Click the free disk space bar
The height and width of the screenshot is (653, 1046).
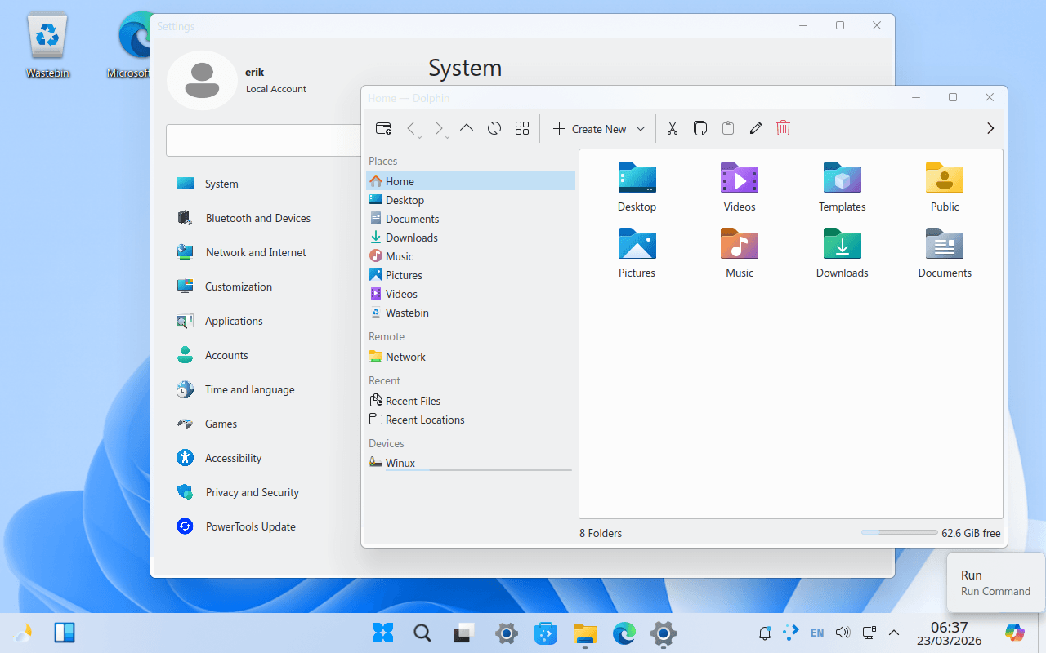[899, 533]
